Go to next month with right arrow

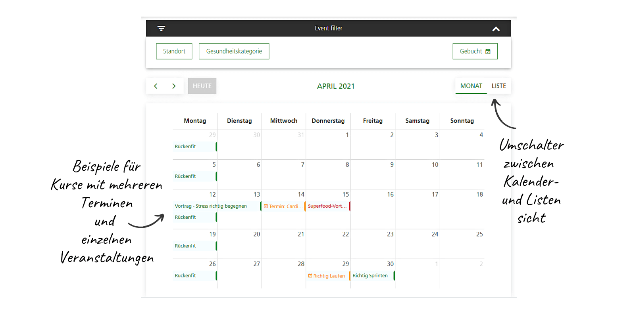click(x=174, y=86)
